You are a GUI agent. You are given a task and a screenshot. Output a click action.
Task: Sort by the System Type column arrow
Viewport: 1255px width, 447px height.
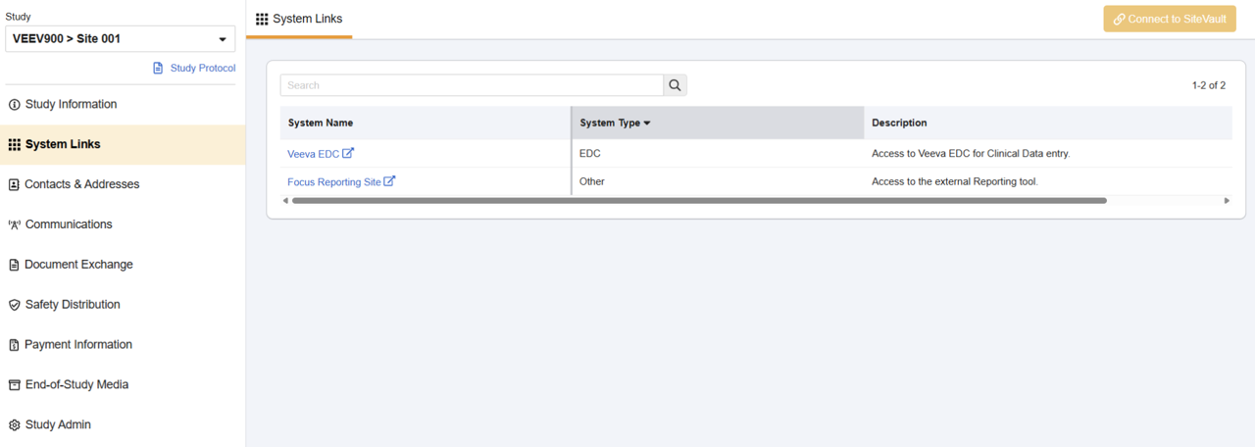(647, 124)
